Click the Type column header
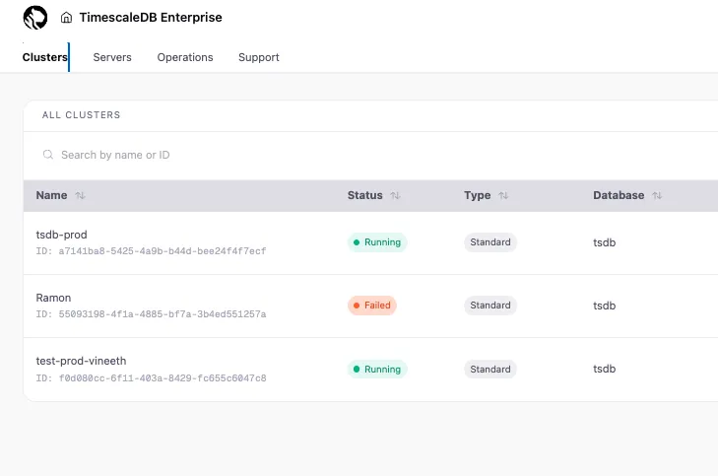 tap(477, 195)
